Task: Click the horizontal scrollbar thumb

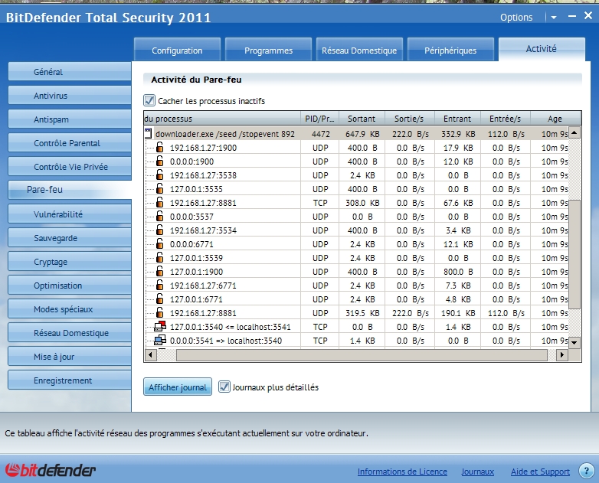Action: [x=362, y=354]
